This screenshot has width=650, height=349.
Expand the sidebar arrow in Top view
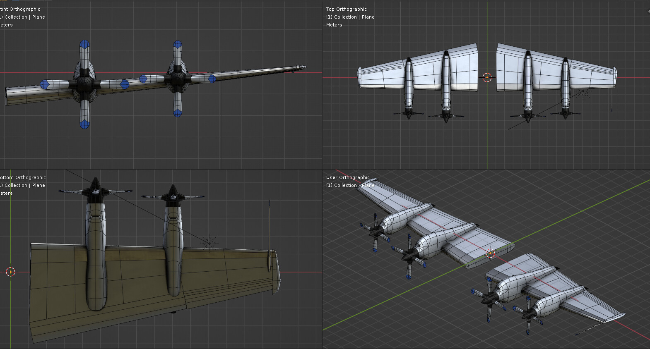pyautogui.click(x=648, y=12)
